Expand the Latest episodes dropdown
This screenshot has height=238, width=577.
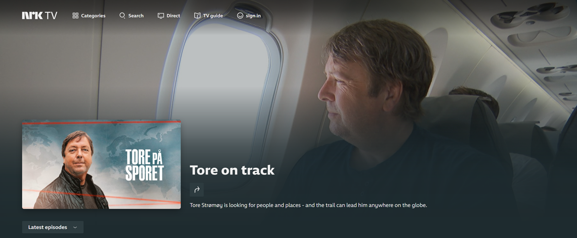click(53, 227)
